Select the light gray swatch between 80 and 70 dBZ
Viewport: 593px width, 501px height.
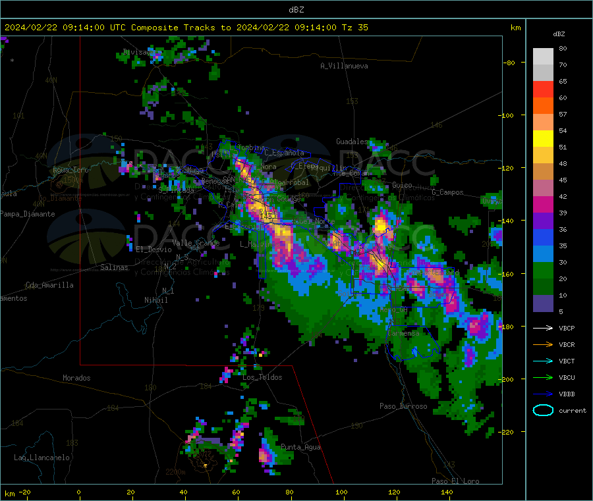click(543, 57)
